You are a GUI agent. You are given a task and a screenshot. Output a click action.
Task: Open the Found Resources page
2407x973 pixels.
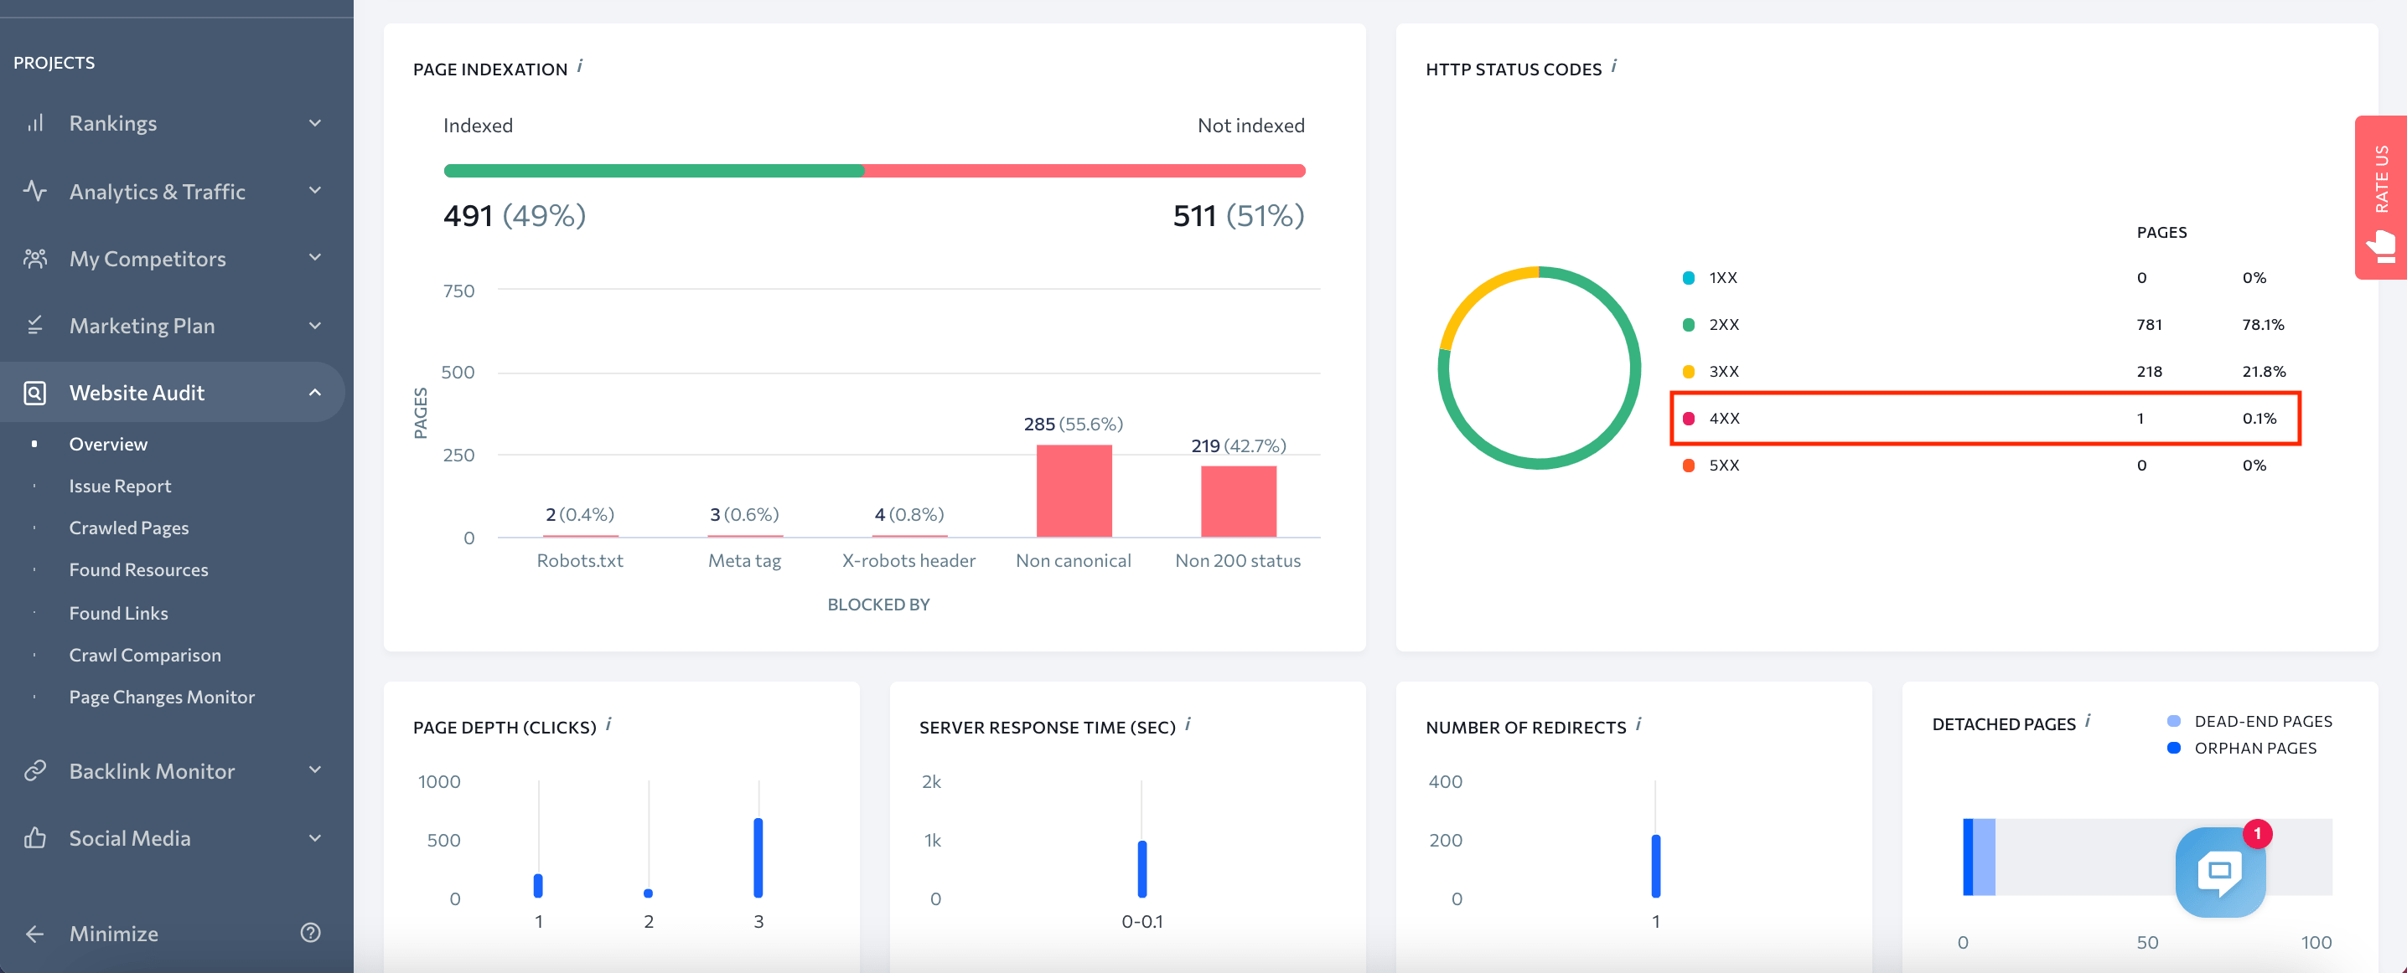137,569
